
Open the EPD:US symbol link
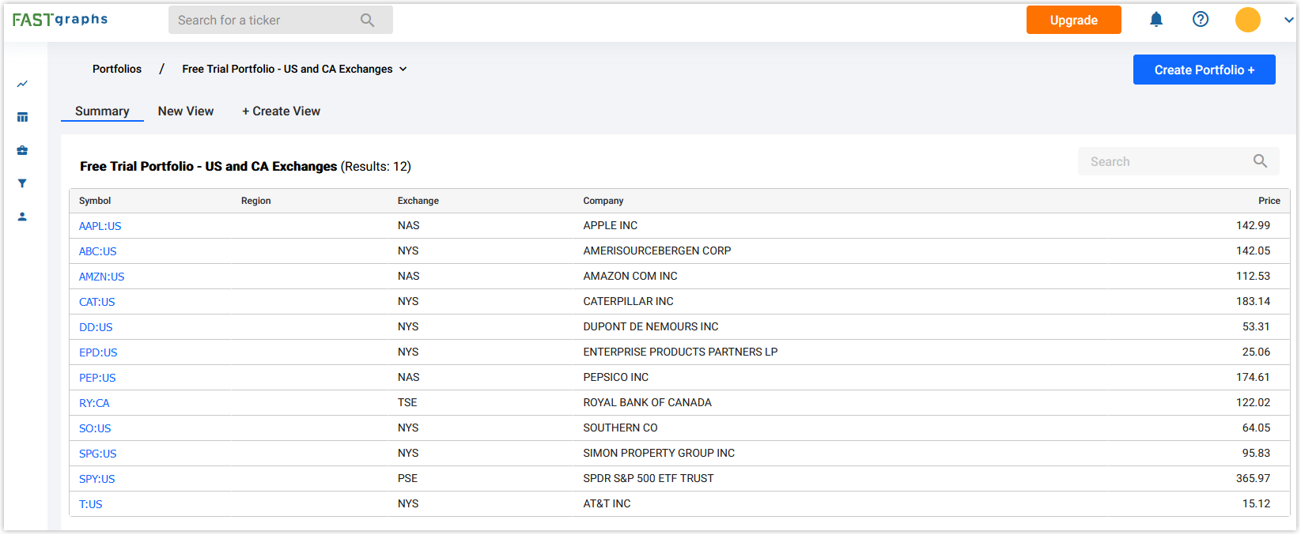[98, 352]
